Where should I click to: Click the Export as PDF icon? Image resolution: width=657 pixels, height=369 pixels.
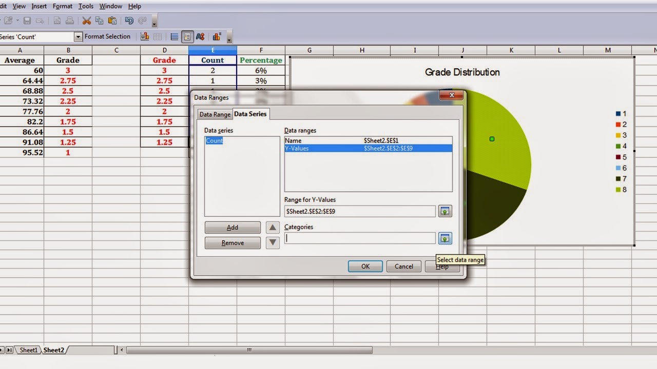point(57,20)
